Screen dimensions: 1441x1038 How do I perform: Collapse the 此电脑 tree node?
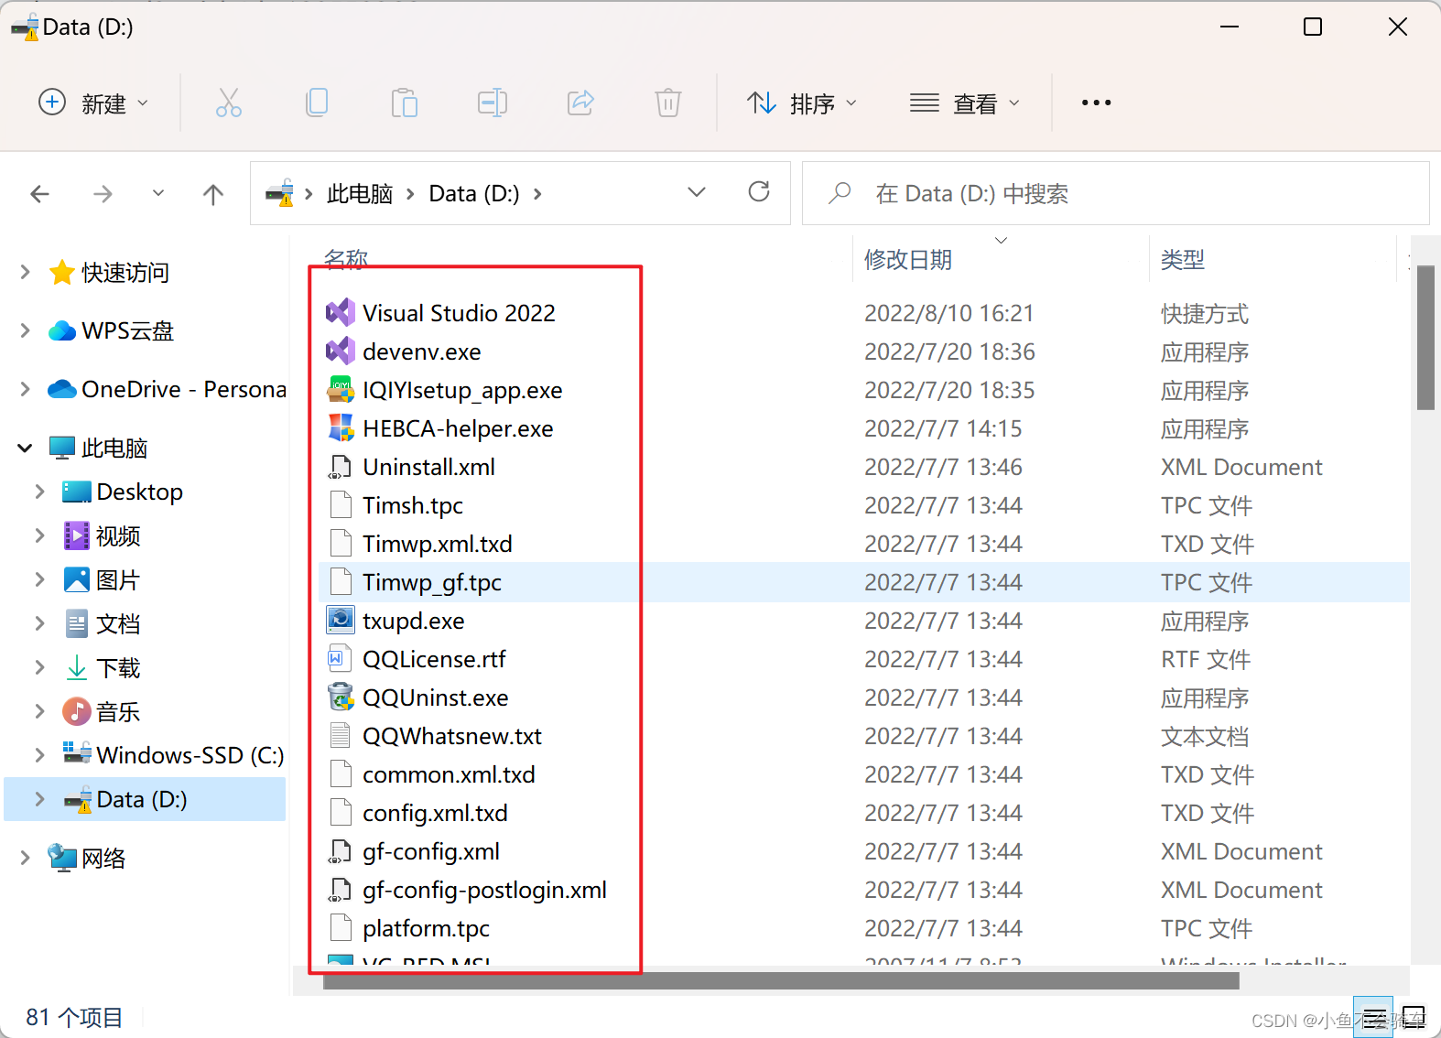25,448
